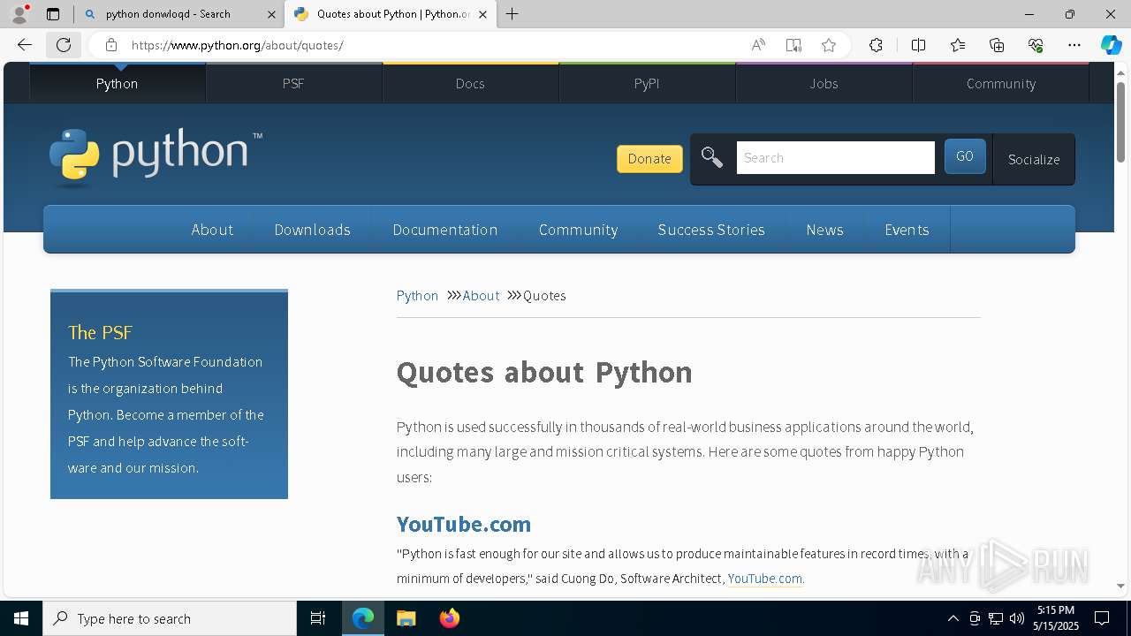Viewport: 1131px width, 636px height.
Task: Open the News main menu
Action: point(824,230)
